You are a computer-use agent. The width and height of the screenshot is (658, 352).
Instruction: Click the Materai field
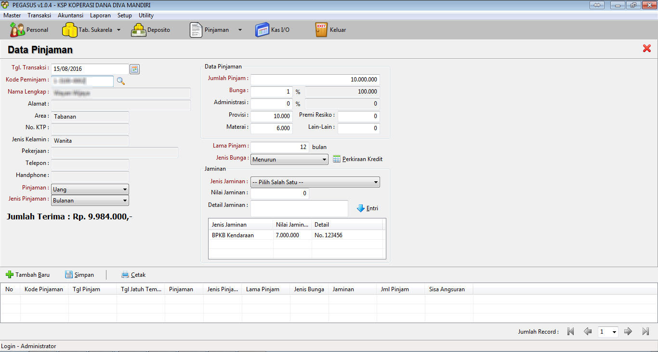[x=272, y=128]
